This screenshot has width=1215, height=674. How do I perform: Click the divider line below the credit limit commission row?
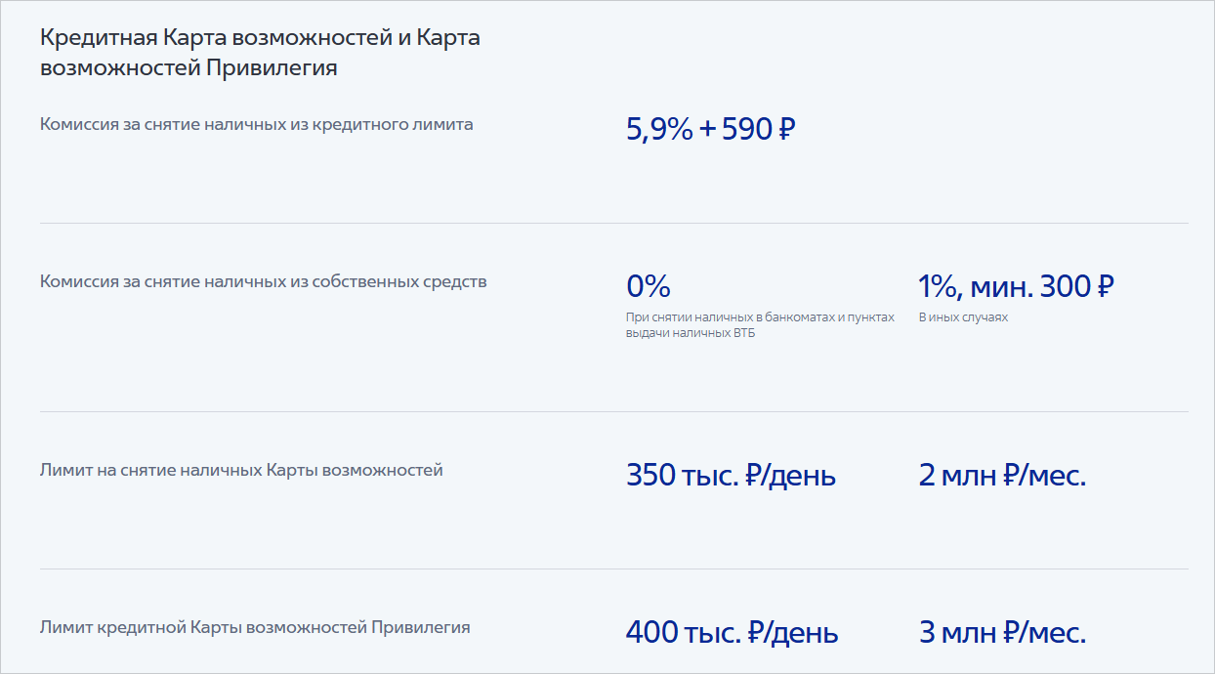(x=613, y=223)
